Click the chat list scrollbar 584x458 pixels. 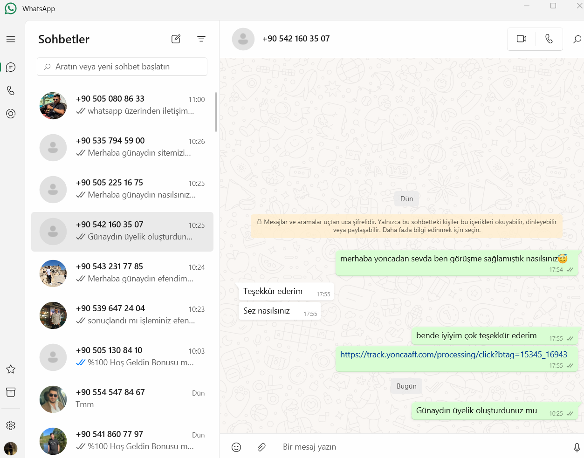216,112
